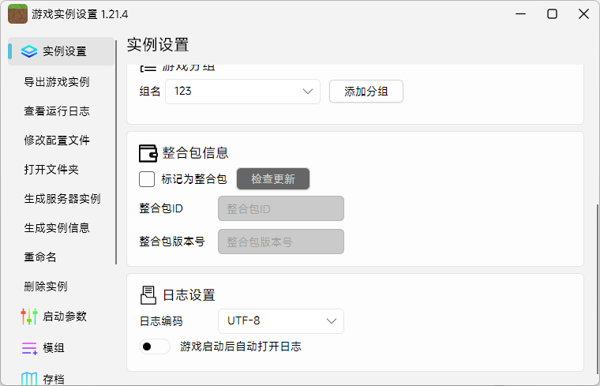Open the 组名 dropdown showing 123
600x386 pixels.
(x=243, y=92)
